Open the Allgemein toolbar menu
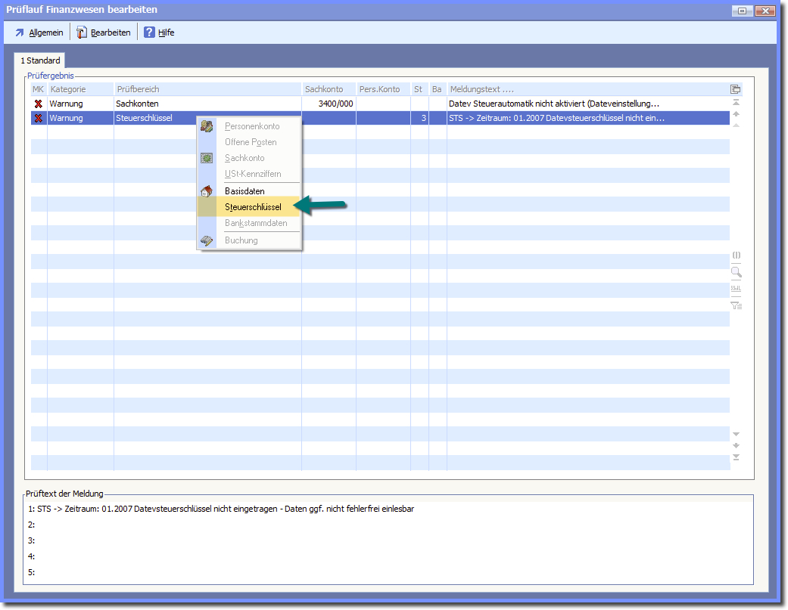Screen dimensions: 788x610 (x=39, y=33)
